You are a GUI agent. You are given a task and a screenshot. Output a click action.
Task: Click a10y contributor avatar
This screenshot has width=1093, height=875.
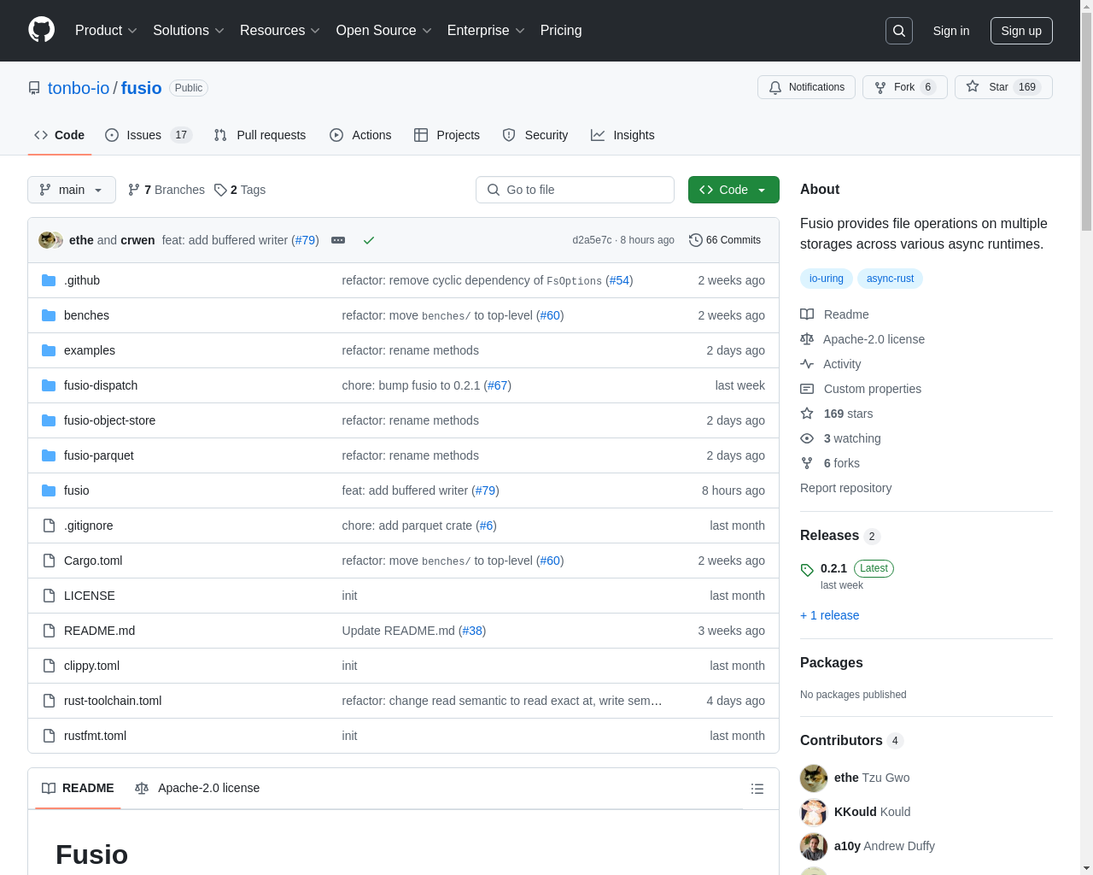(814, 847)
